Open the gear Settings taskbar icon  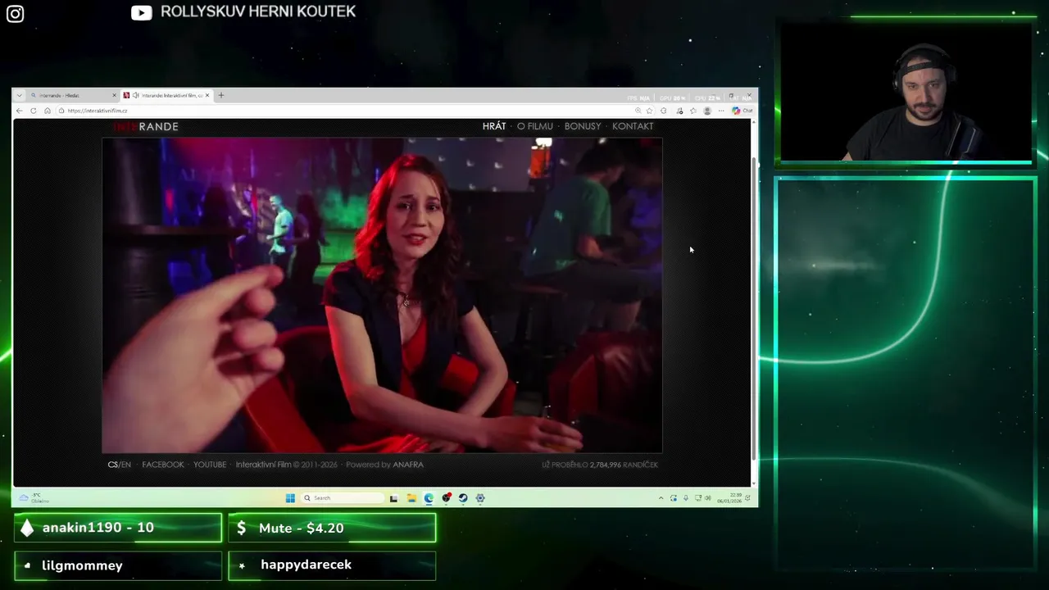tap(480, 498)
